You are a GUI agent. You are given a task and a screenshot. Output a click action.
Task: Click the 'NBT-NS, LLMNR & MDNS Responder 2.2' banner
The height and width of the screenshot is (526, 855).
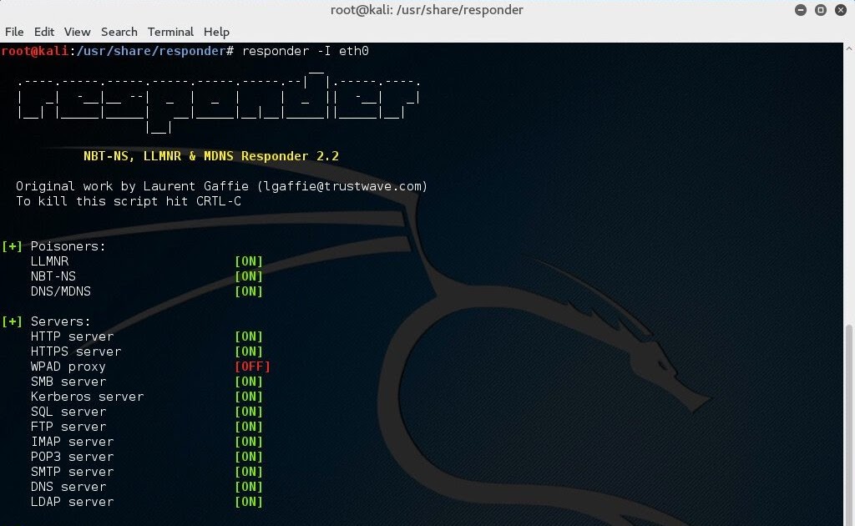(211, 156)
